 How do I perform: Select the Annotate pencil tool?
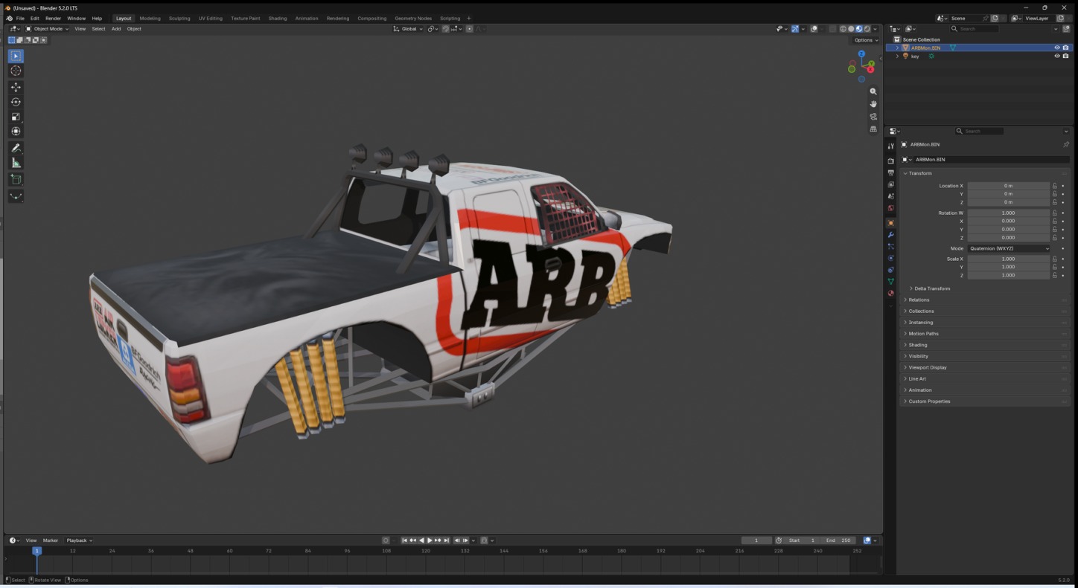coord(16,148)
